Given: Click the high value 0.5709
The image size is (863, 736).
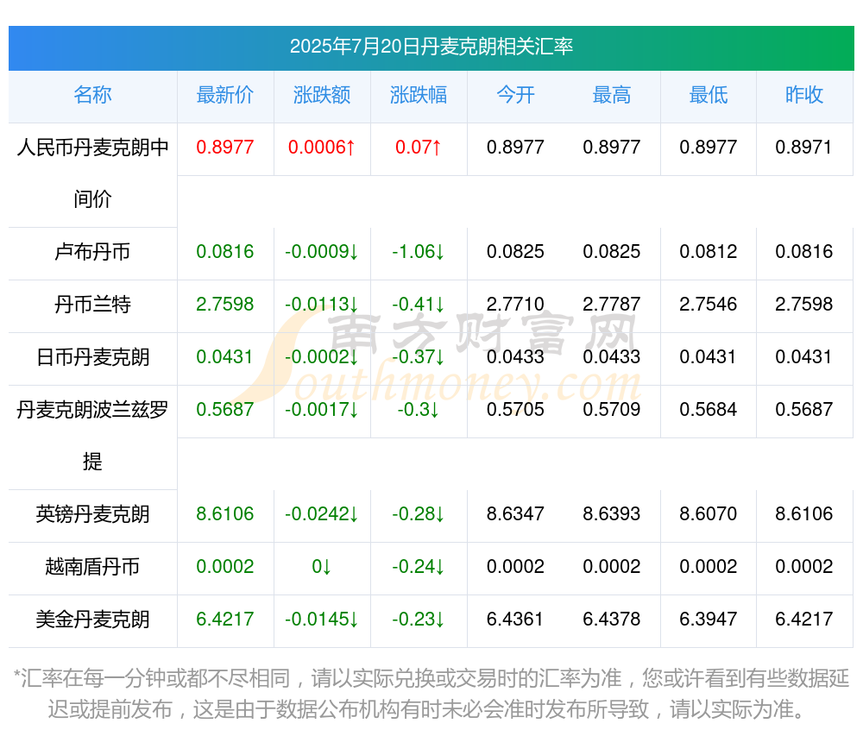Looking at the screenshot, I should (x=612, y=409).
